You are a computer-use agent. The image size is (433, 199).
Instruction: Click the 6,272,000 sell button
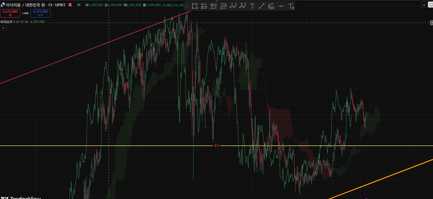[x=10, y=13]
